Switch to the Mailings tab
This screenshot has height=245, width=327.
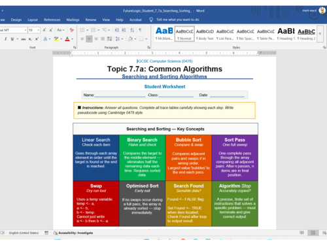coord(73,20)
